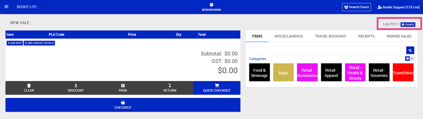This screenshot has width=423, height=119.
Task: Clear the sale with trash icon
Action: 29,88
